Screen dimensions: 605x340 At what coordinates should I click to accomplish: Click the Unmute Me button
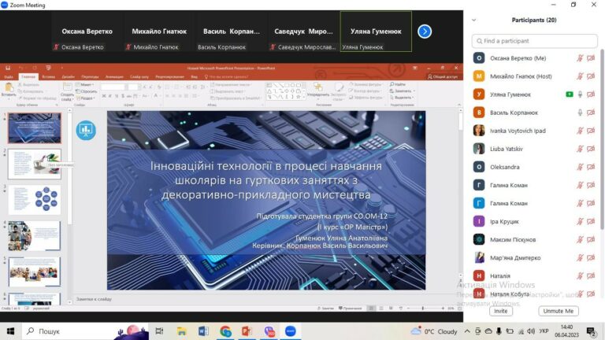pyautogui.click(x=558, y=311)
